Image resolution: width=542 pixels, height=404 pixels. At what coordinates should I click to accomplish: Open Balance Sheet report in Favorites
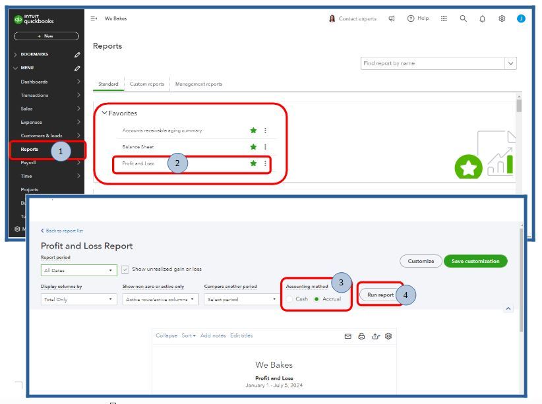(x=138, y=147)
